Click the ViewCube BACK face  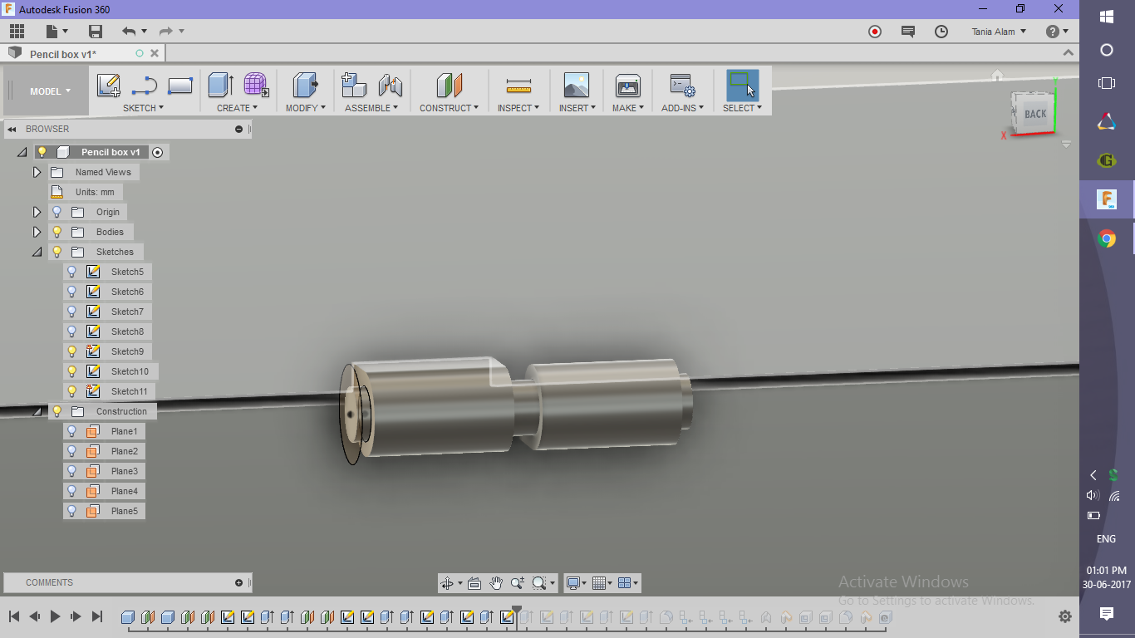pos(1034,115)
